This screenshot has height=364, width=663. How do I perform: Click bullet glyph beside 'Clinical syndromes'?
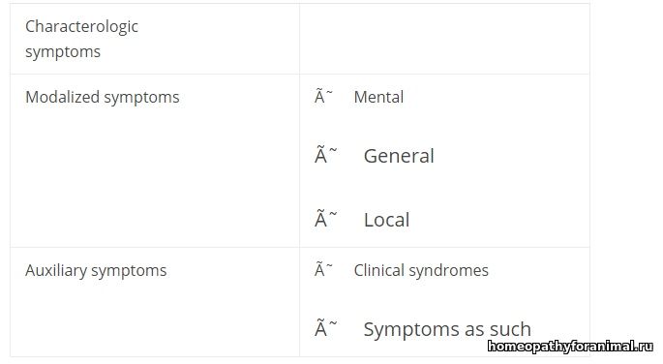(323, 270)
